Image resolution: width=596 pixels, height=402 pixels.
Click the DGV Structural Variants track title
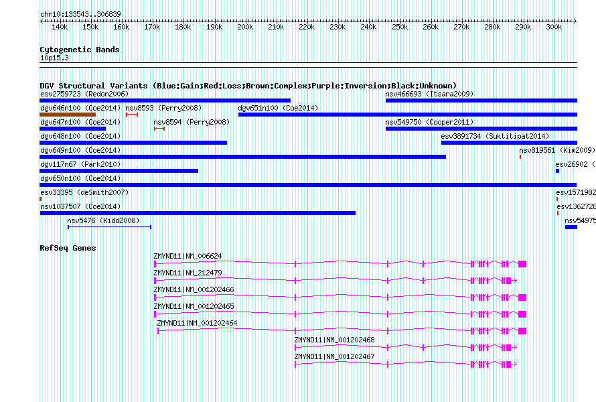click(x=248, y=86)
